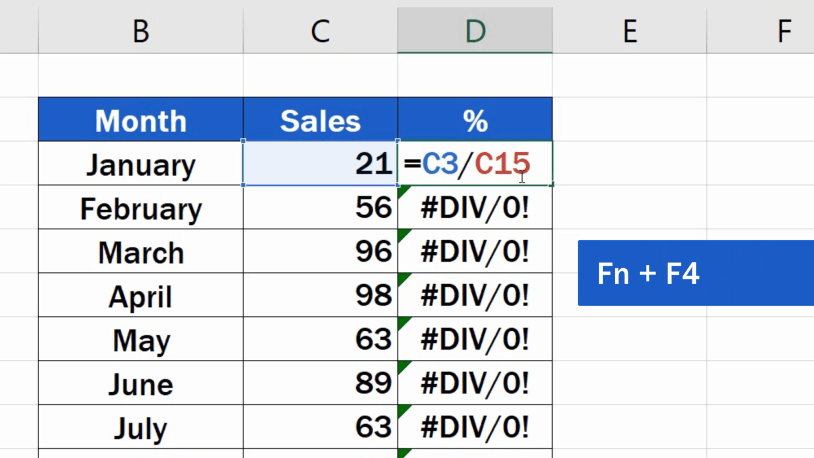Select column B header
This screenshot has height=458, width=814.
pos(140,30)
